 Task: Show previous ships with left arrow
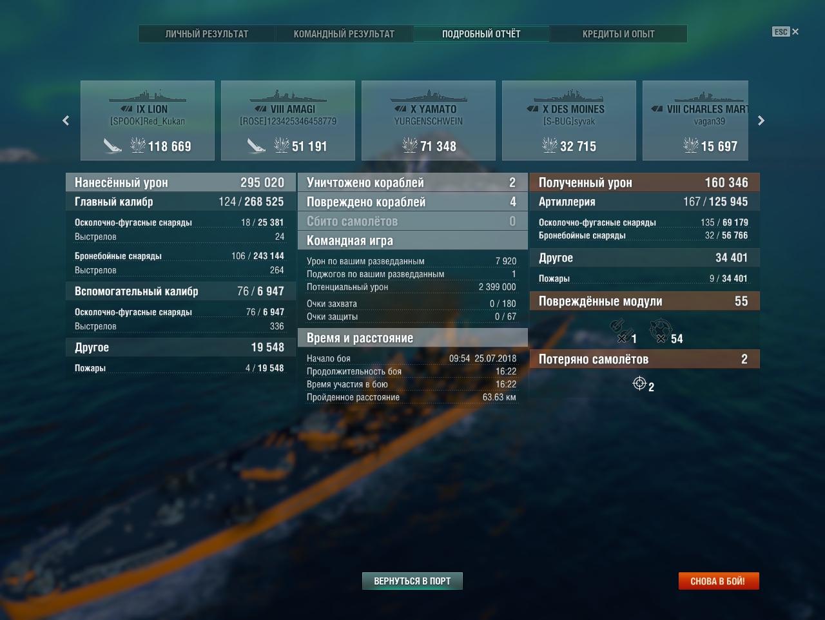[x=66, y=121]
